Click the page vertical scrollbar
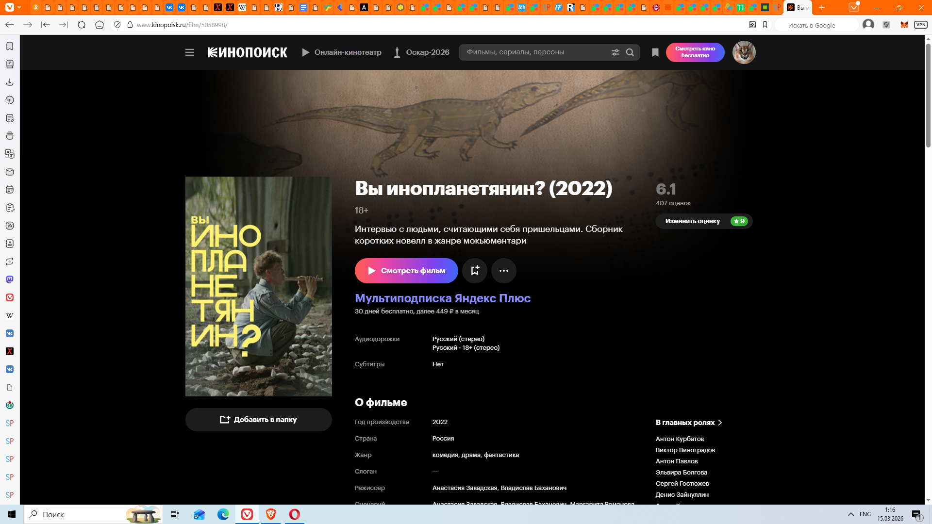 tap(928, 95)
